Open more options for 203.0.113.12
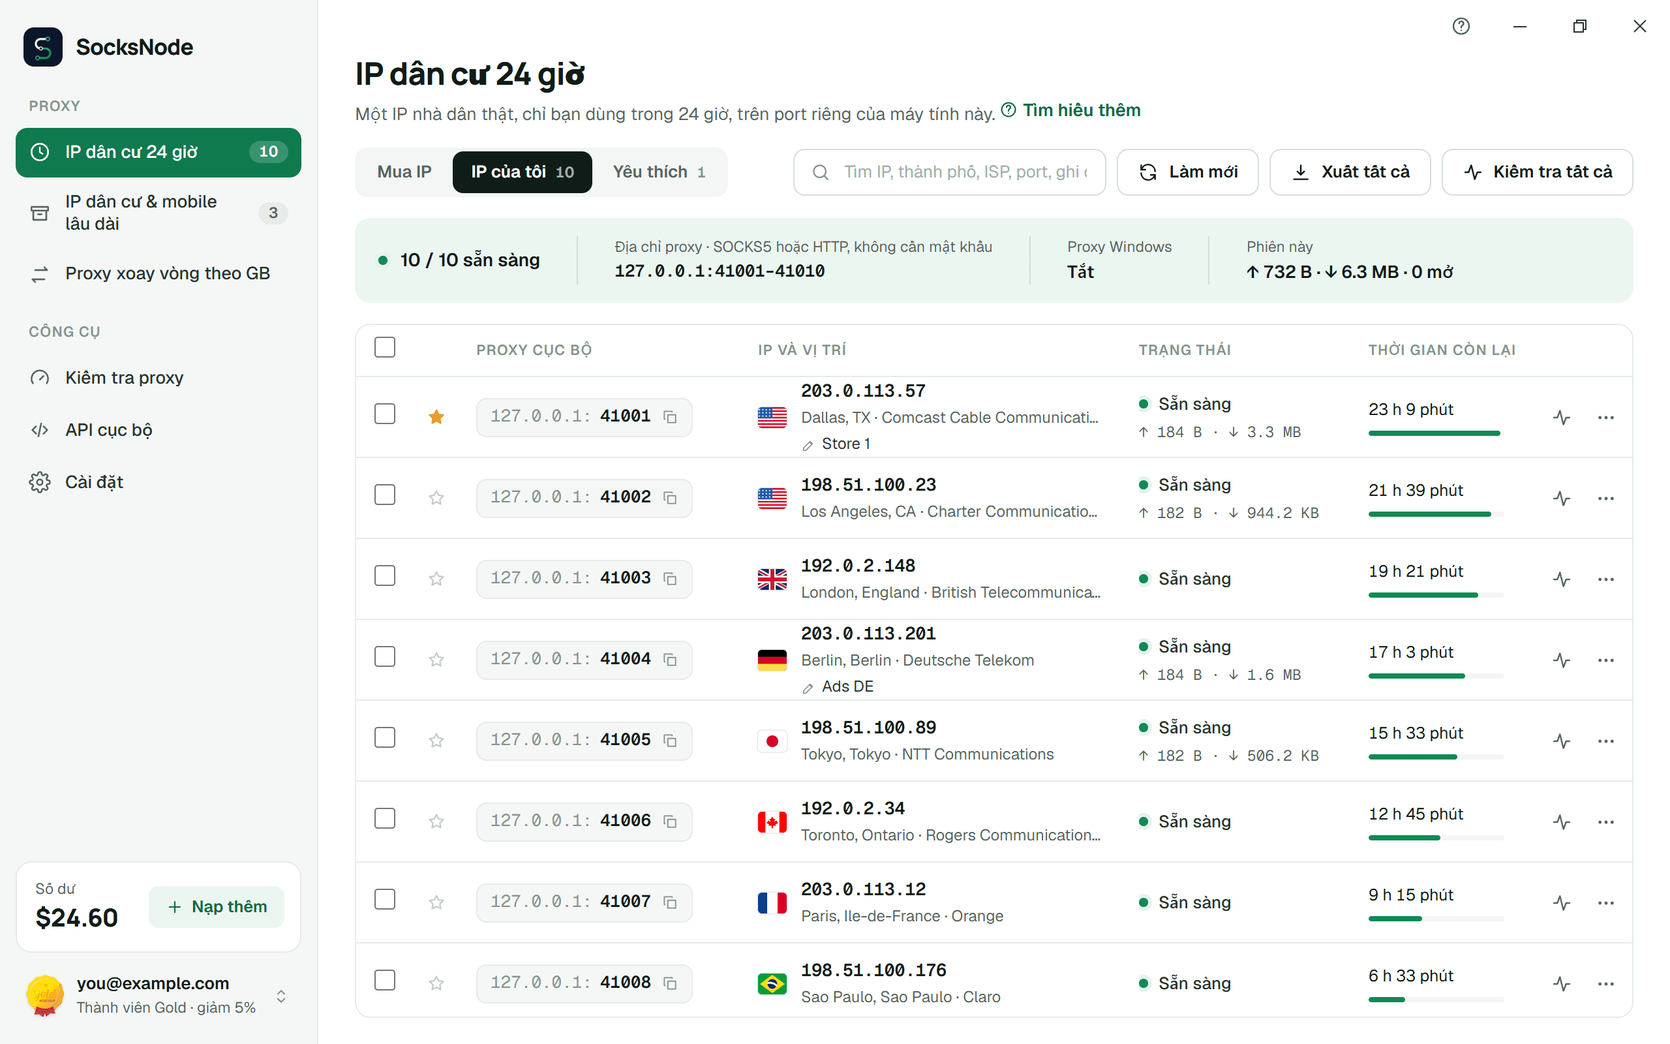The image size is (1670, 1044). [x=1606, y=902]
